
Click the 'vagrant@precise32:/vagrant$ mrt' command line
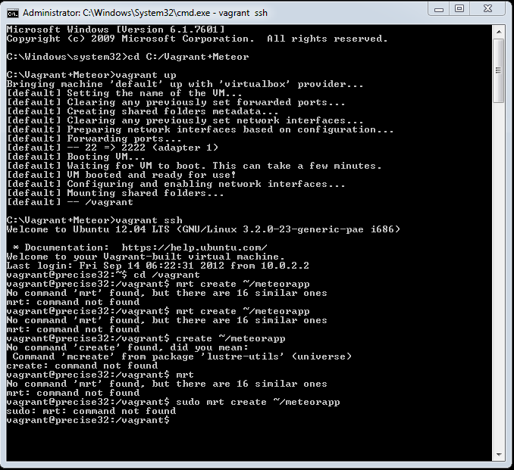[100, 375]
